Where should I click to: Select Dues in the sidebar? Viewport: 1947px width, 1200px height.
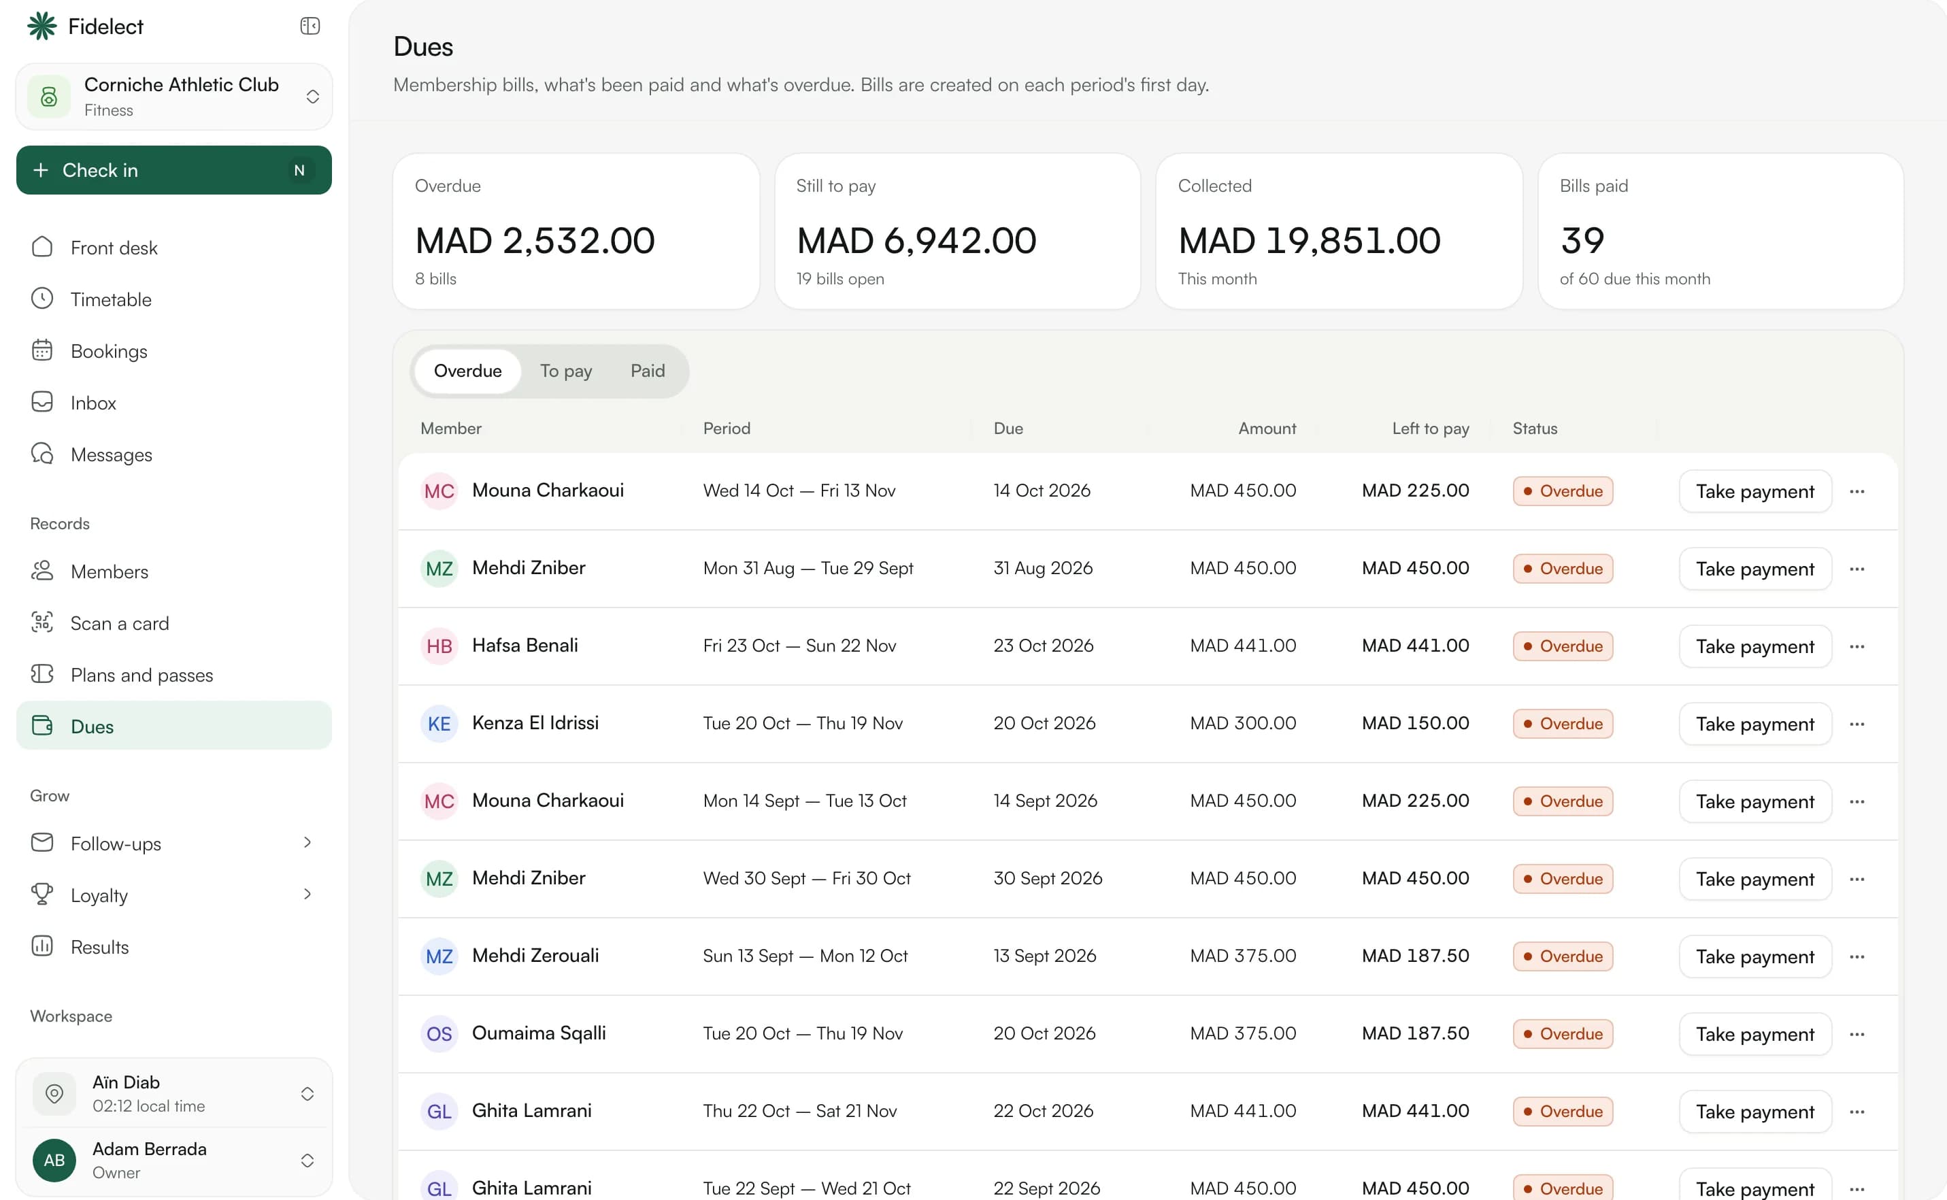174,725
